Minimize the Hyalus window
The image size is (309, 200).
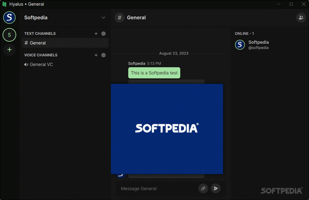pos(279,4)
